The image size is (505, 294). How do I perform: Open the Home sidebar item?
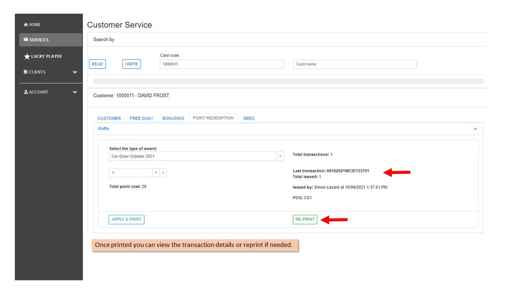(x=32, y=25)
